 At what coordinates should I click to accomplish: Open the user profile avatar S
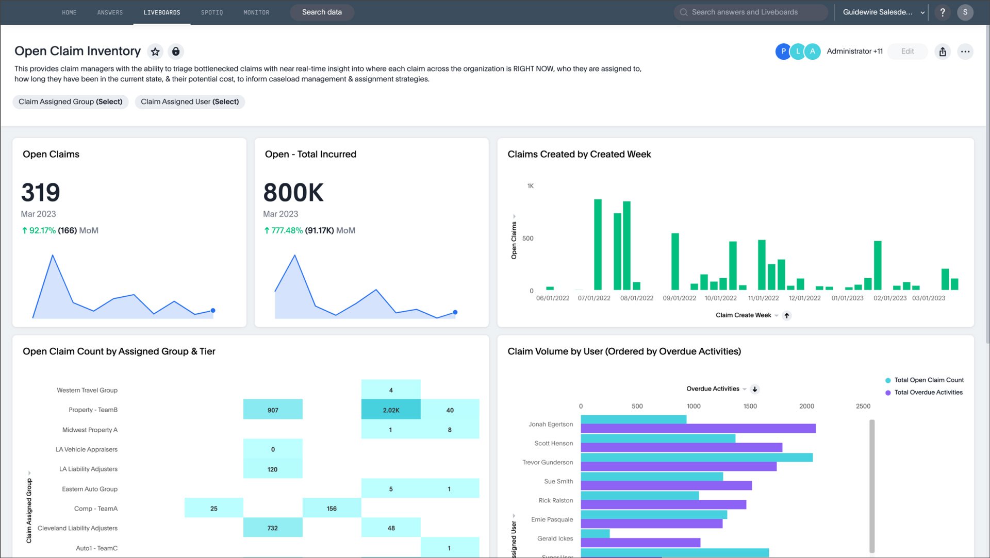point(965,12)
